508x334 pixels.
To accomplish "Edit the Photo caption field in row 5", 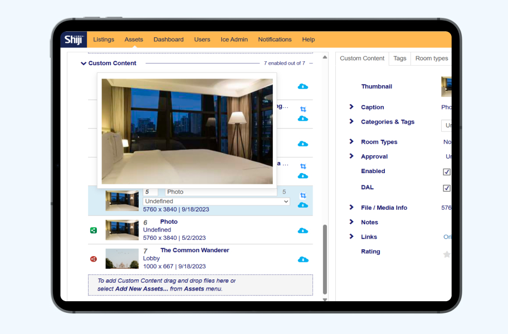I will [x=221, y=192].
